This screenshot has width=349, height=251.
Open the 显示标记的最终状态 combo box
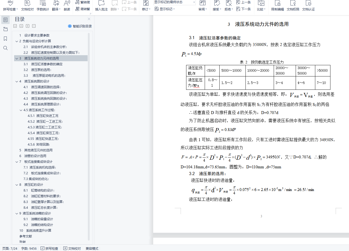tap(175, 2)
